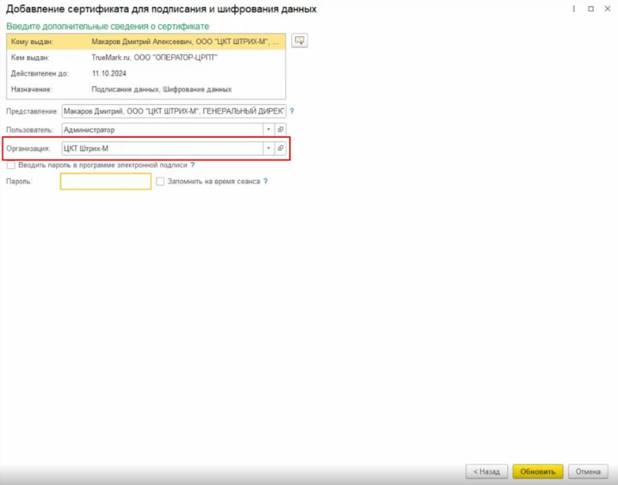Viewport: 618px width, 485px height.
Task: Select the Назначение certificate row
Action: pos(146,89)
